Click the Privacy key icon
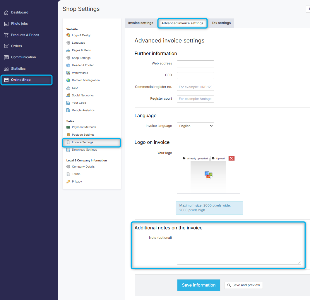310x300 pixels. [x=68, y=181]
